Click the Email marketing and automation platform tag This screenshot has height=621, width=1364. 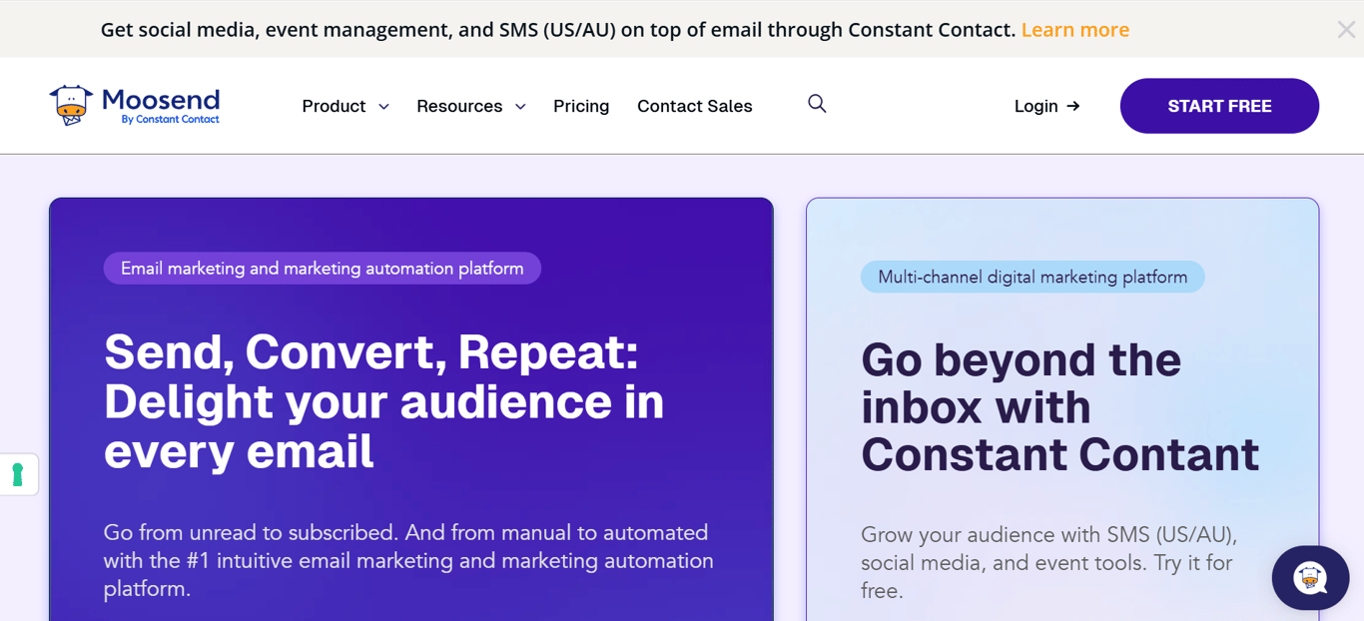323,269
